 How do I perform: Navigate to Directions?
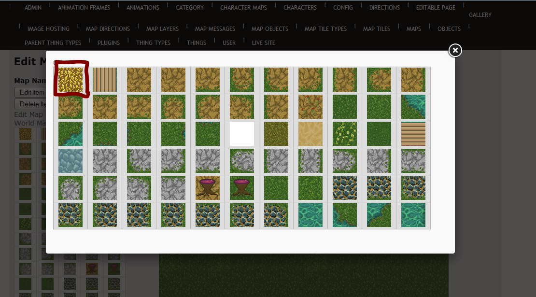[384, 8]
